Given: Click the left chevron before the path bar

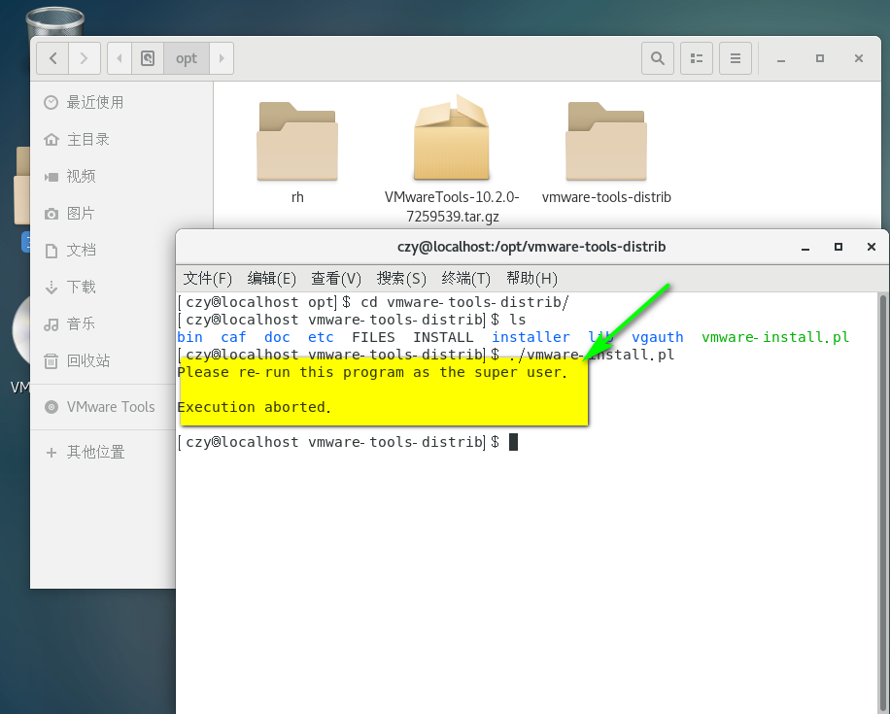Looking at the screenshot, I should click(x=119, y=58).
